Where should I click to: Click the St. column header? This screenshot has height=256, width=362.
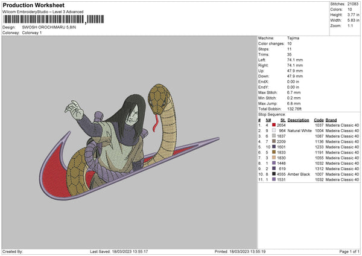click(282, 120)
